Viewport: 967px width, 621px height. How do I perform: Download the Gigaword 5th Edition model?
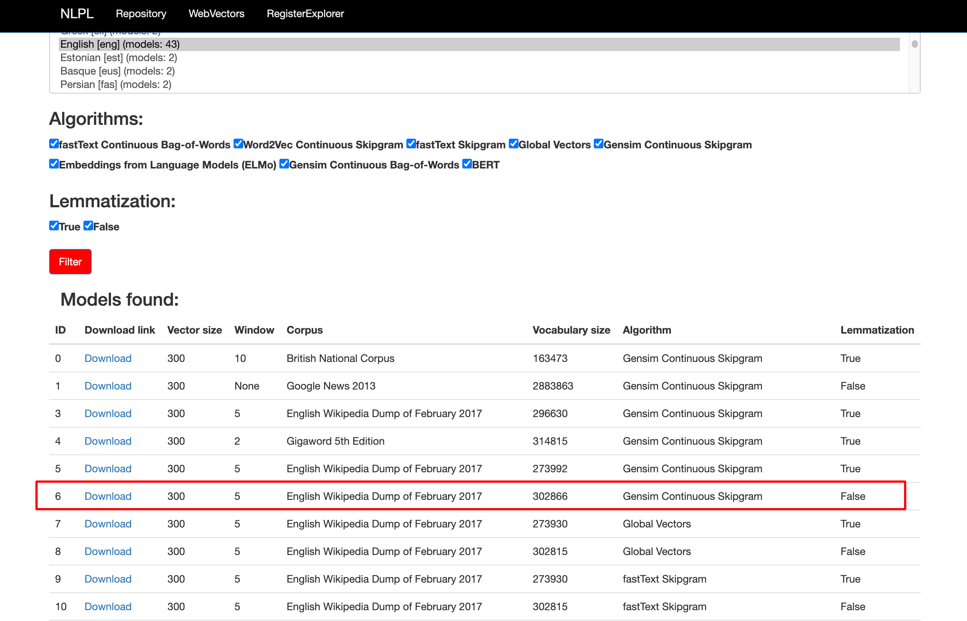(108, 441)
